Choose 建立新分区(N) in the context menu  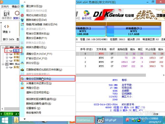[34, 6]
